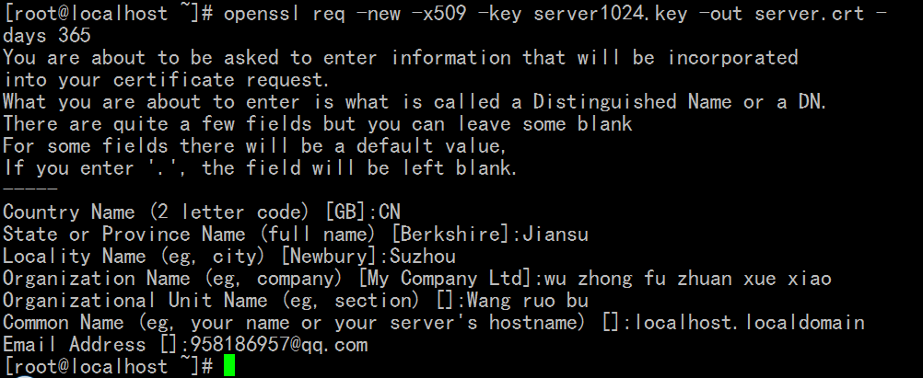Click the locality value Suzhou

(423, 257)
